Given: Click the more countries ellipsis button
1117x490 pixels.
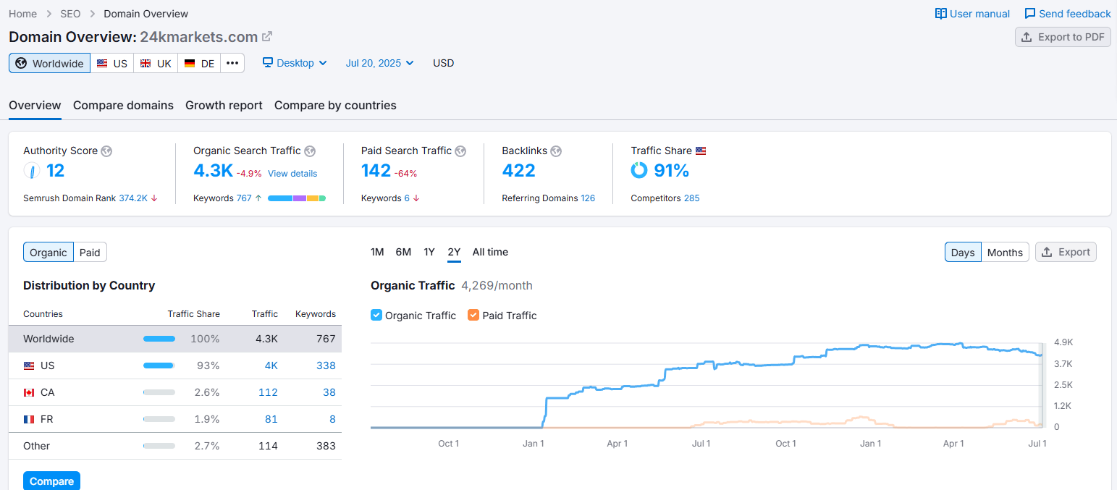Looking at the screenshot, I should click(x=232, y=63).
